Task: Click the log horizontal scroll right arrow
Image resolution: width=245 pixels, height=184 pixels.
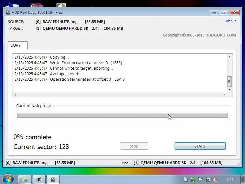Action: coord(224,95)
